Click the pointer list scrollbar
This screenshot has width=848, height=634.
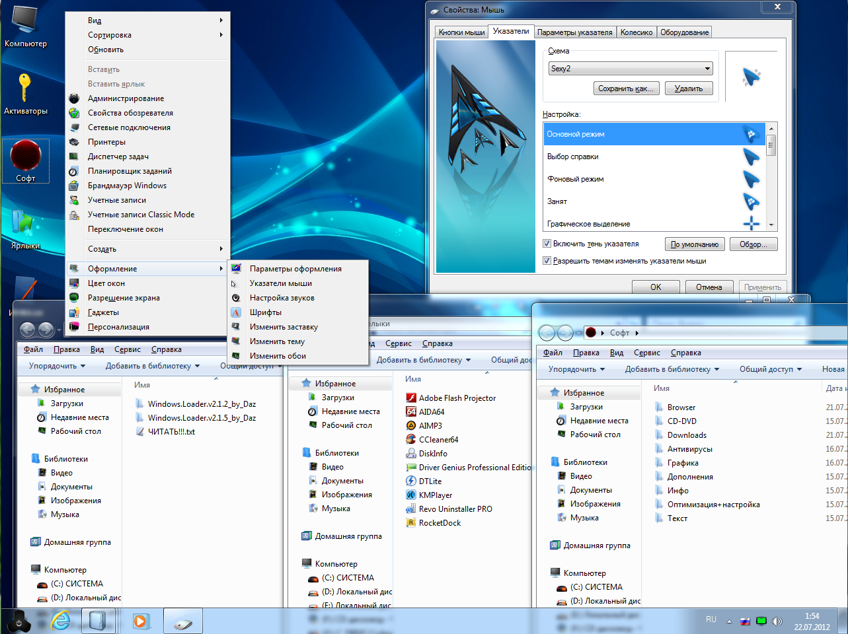coord(771,176)
